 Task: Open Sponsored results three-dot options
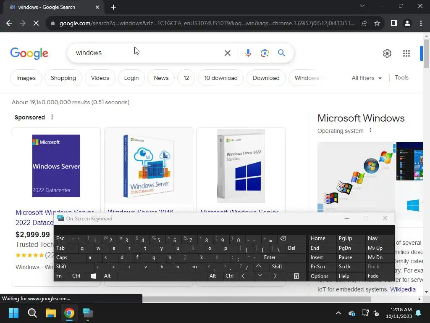click(x=52, y=117)
